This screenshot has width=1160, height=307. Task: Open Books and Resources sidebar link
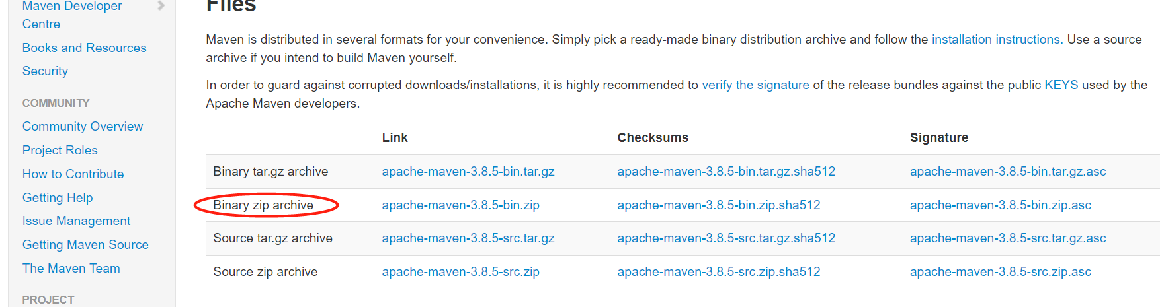(x=84, y=48)
